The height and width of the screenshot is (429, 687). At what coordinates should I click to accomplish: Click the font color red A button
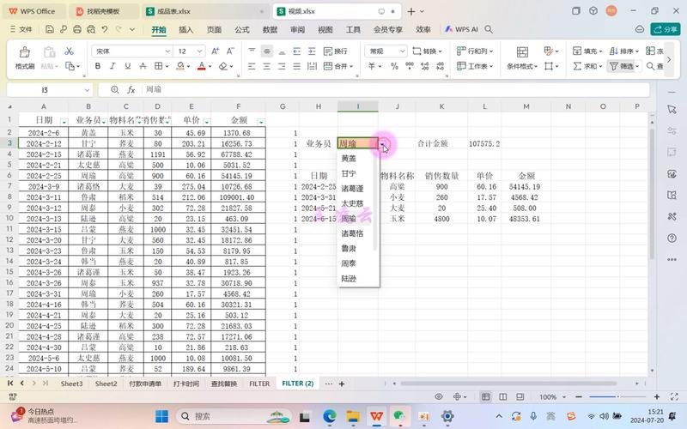click(x=201, y=66)
